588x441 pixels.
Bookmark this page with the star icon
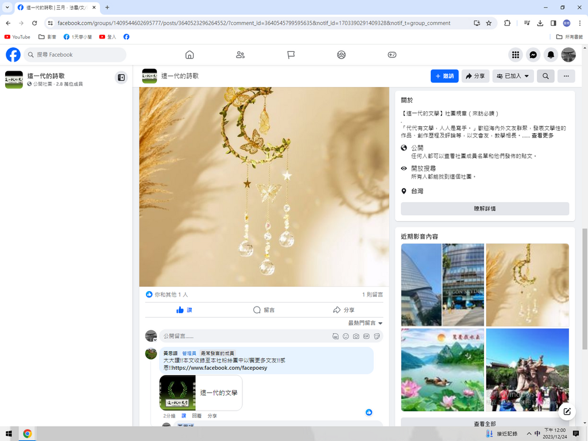(x=489, y=23)
